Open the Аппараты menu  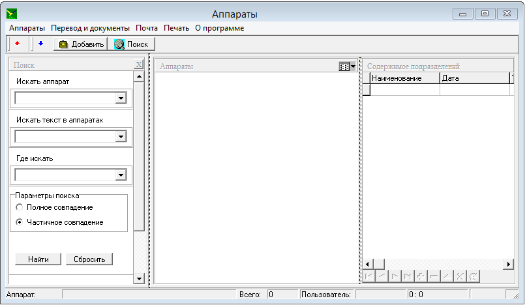tap(27, 28)
